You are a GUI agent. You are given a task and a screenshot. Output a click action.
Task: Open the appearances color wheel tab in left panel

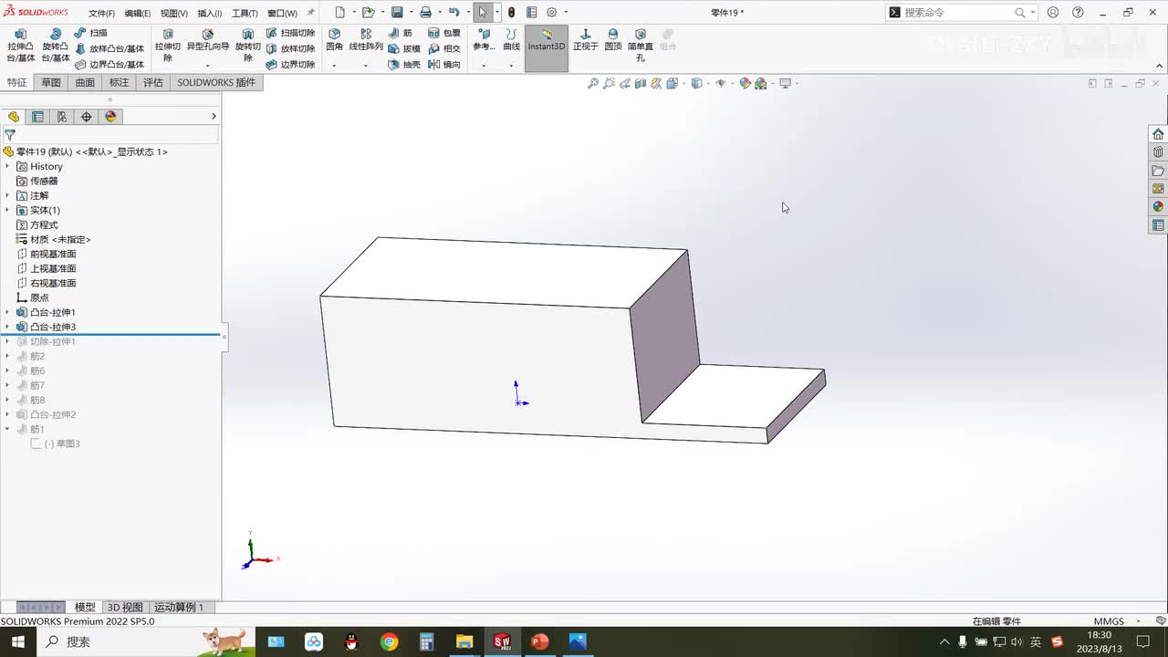click(111, 117)
